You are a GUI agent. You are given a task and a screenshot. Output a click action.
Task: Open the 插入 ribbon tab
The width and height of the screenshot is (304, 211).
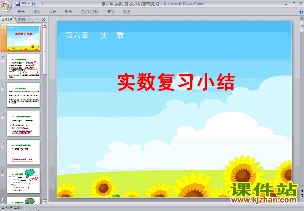point(37,12)
